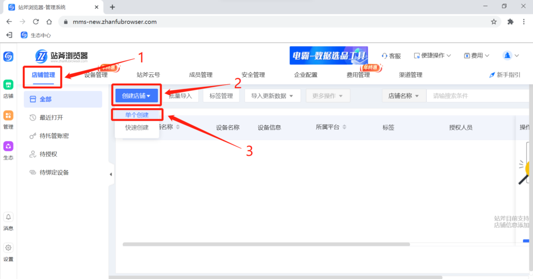Close the 站斧浏览器-管理系统 tab
Image resolution: width=533 pixels, height=279 pixels.
[x=96, y=7]
